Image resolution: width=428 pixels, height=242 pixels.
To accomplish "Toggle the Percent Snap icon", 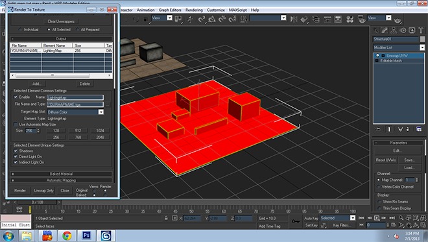I will (x=222, y=19).
